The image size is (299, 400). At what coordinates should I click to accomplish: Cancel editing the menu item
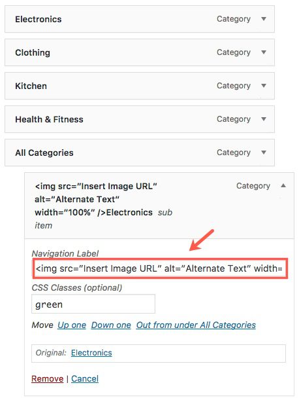85,379
